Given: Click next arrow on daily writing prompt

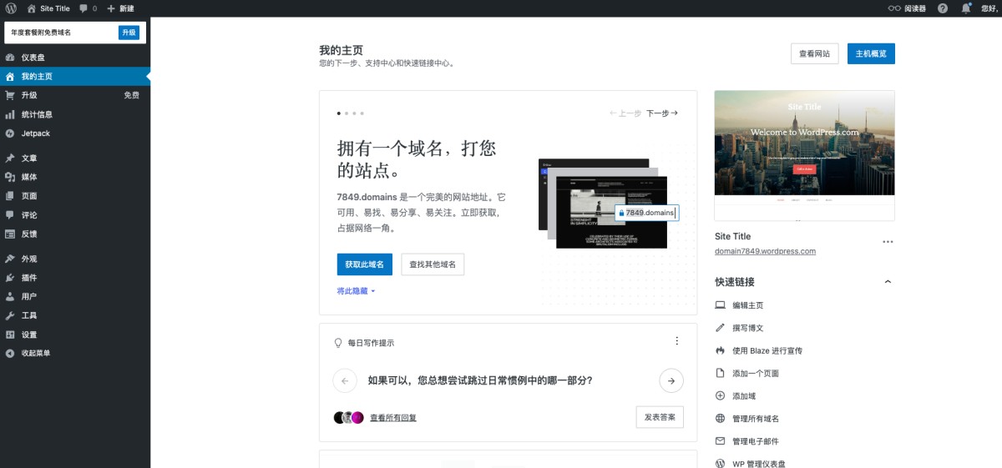Looking at the screenshot, I should pos(671,380).
